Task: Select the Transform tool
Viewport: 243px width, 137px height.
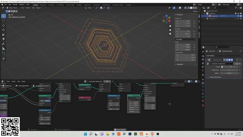Action: pos(3,39)
